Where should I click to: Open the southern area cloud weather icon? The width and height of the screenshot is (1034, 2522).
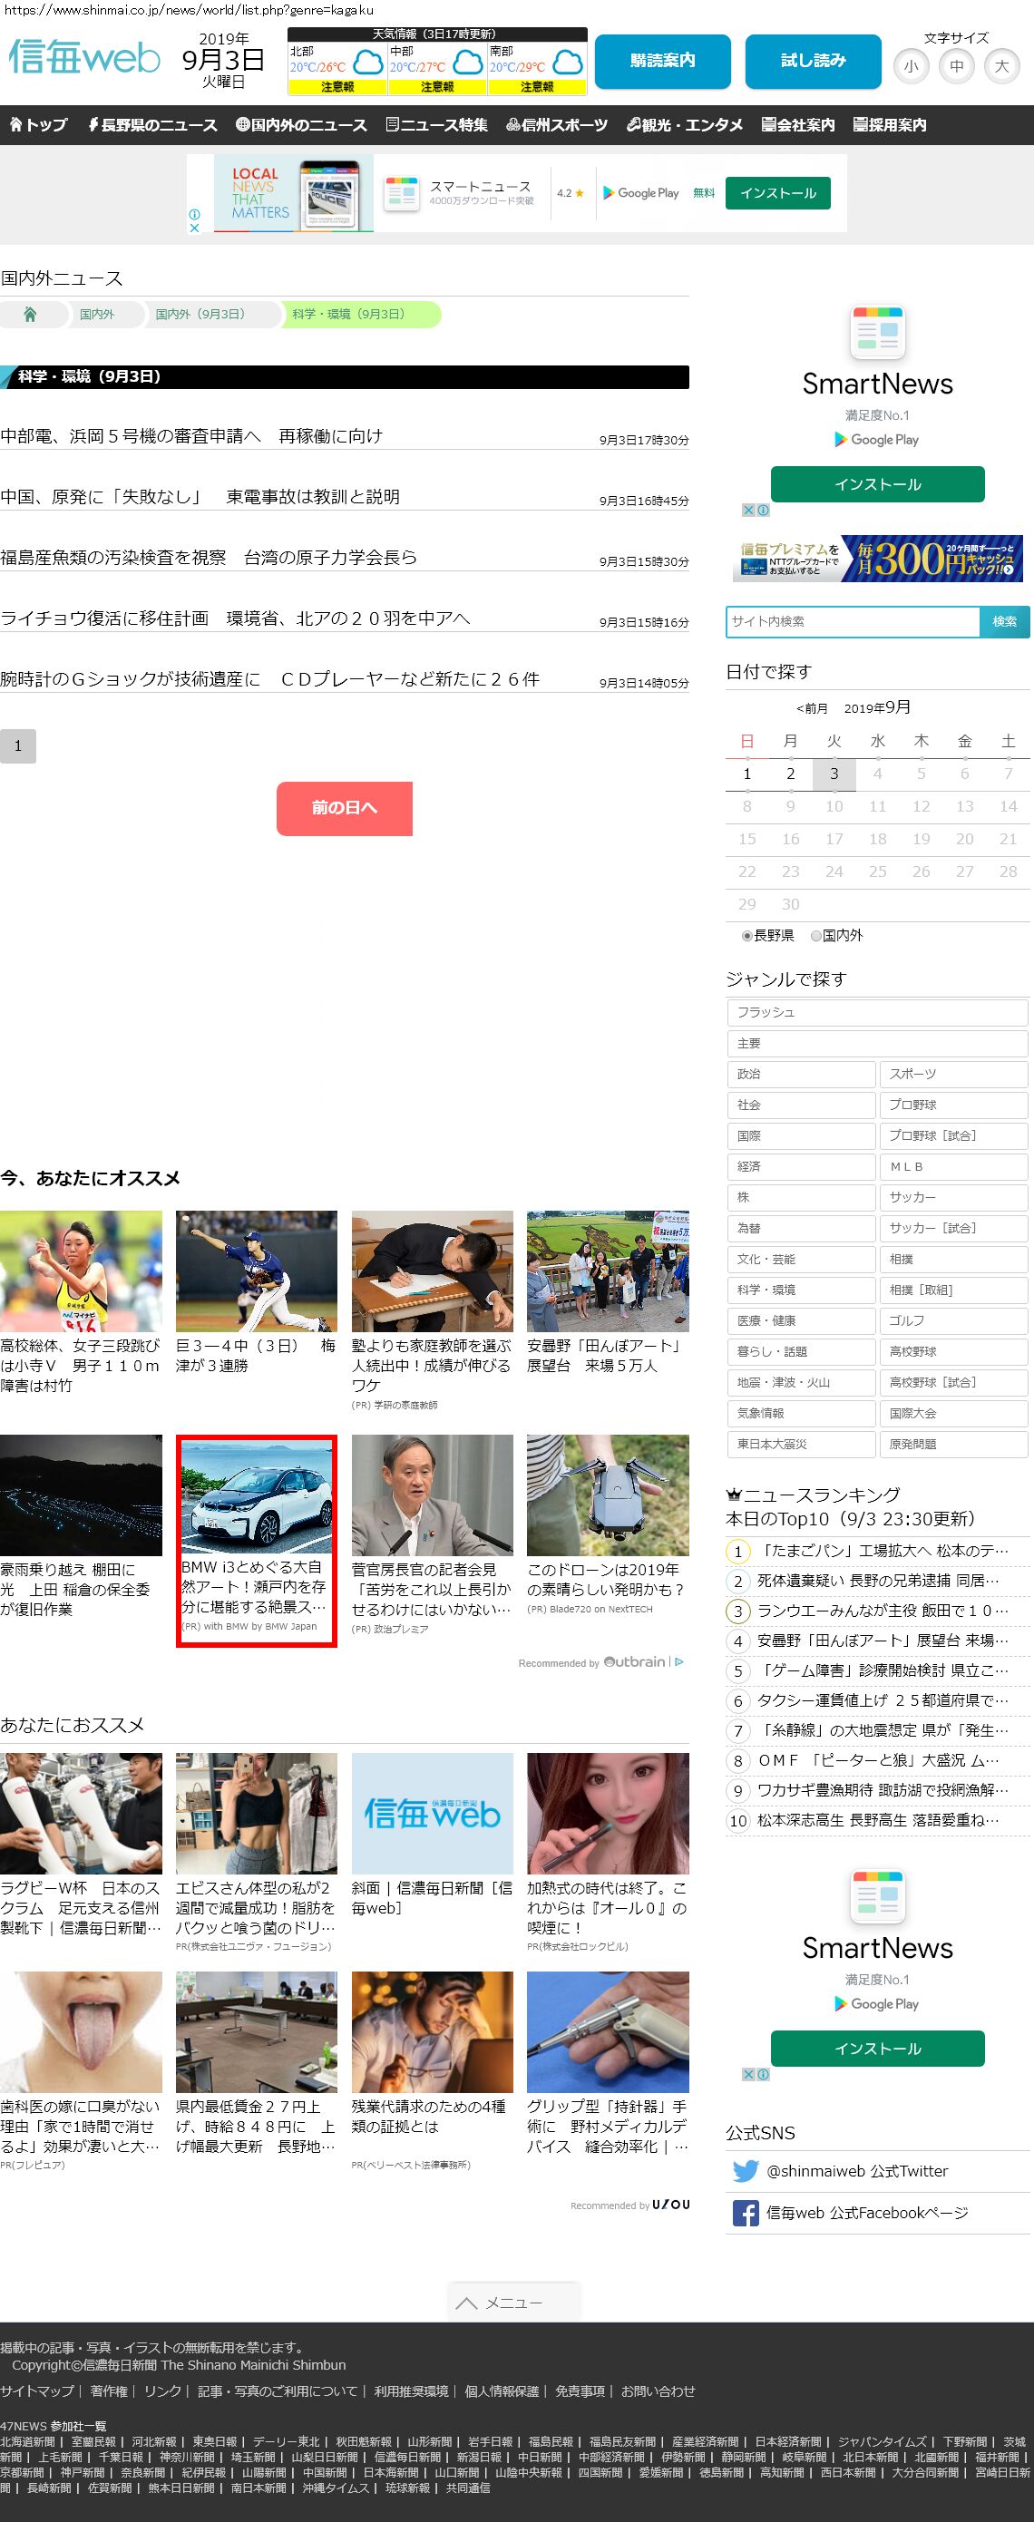[568, 63]
